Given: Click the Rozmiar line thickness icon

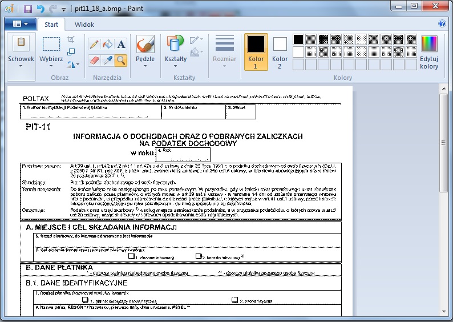Looking at the screenshot, I should (224, 43).
